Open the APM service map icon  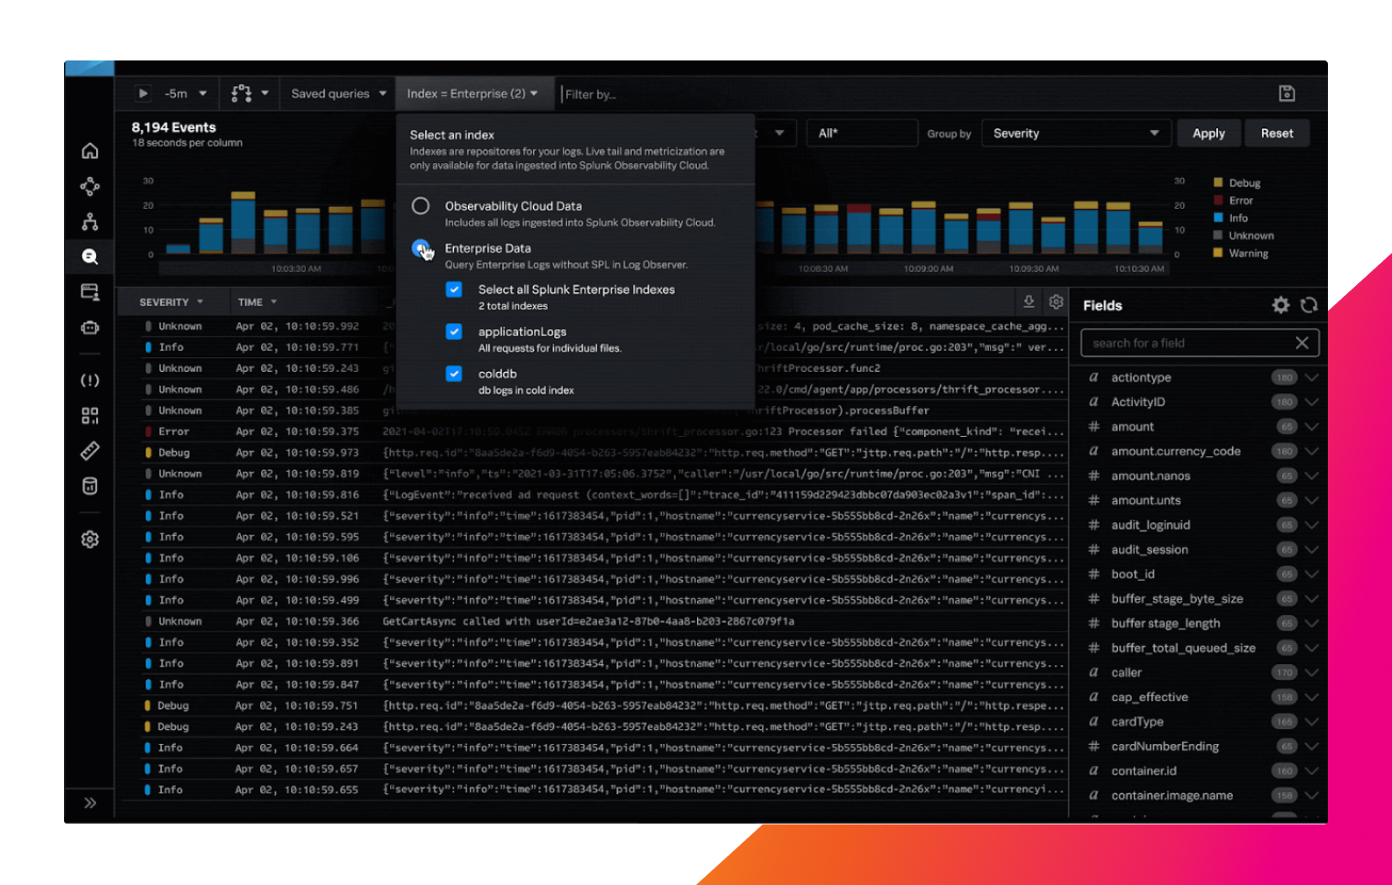pos(89,186)
